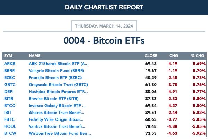Click the SYM column header
208x139 pixels.
pos(8,56)
